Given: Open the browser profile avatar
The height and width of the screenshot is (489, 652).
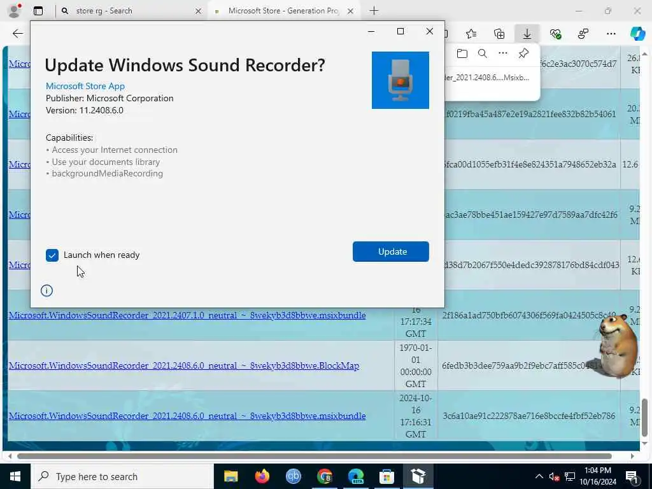Looking at the screenshot, I should (x=15, y=11).
